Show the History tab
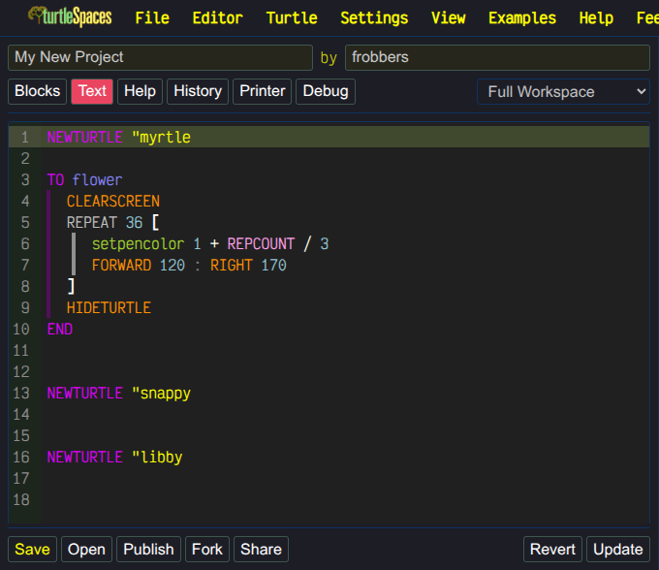This screenshot has height=570, width=659. [198, 91]
